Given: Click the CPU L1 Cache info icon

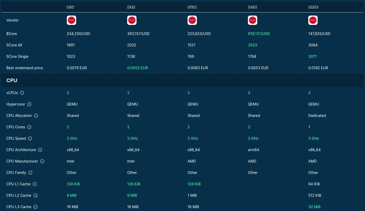Looking at the screenshot, I should pos(35,184).
